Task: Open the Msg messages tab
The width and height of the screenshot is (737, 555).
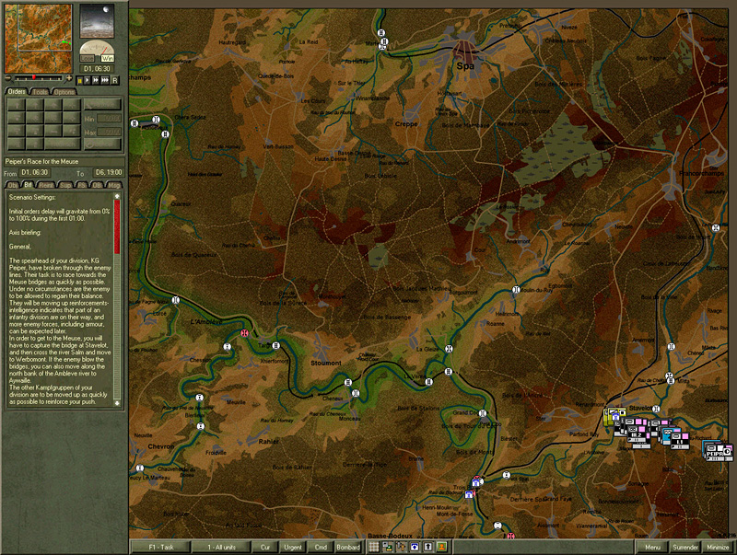Action: pyautogui.click(x=113, y=185)
